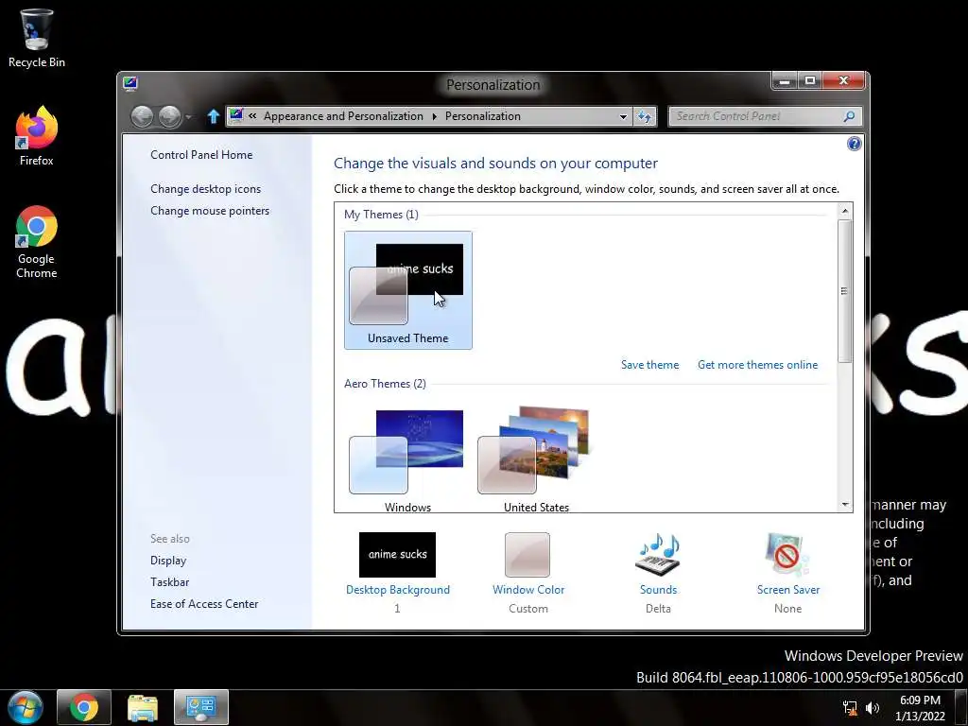Image resolution: width=968 pixels, height=726 pixels.
Task: Click the Save theme link
Action: pos(650,365)
